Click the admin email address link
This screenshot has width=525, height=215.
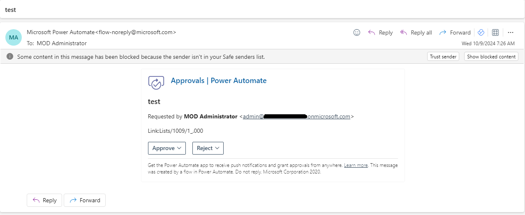296,116
